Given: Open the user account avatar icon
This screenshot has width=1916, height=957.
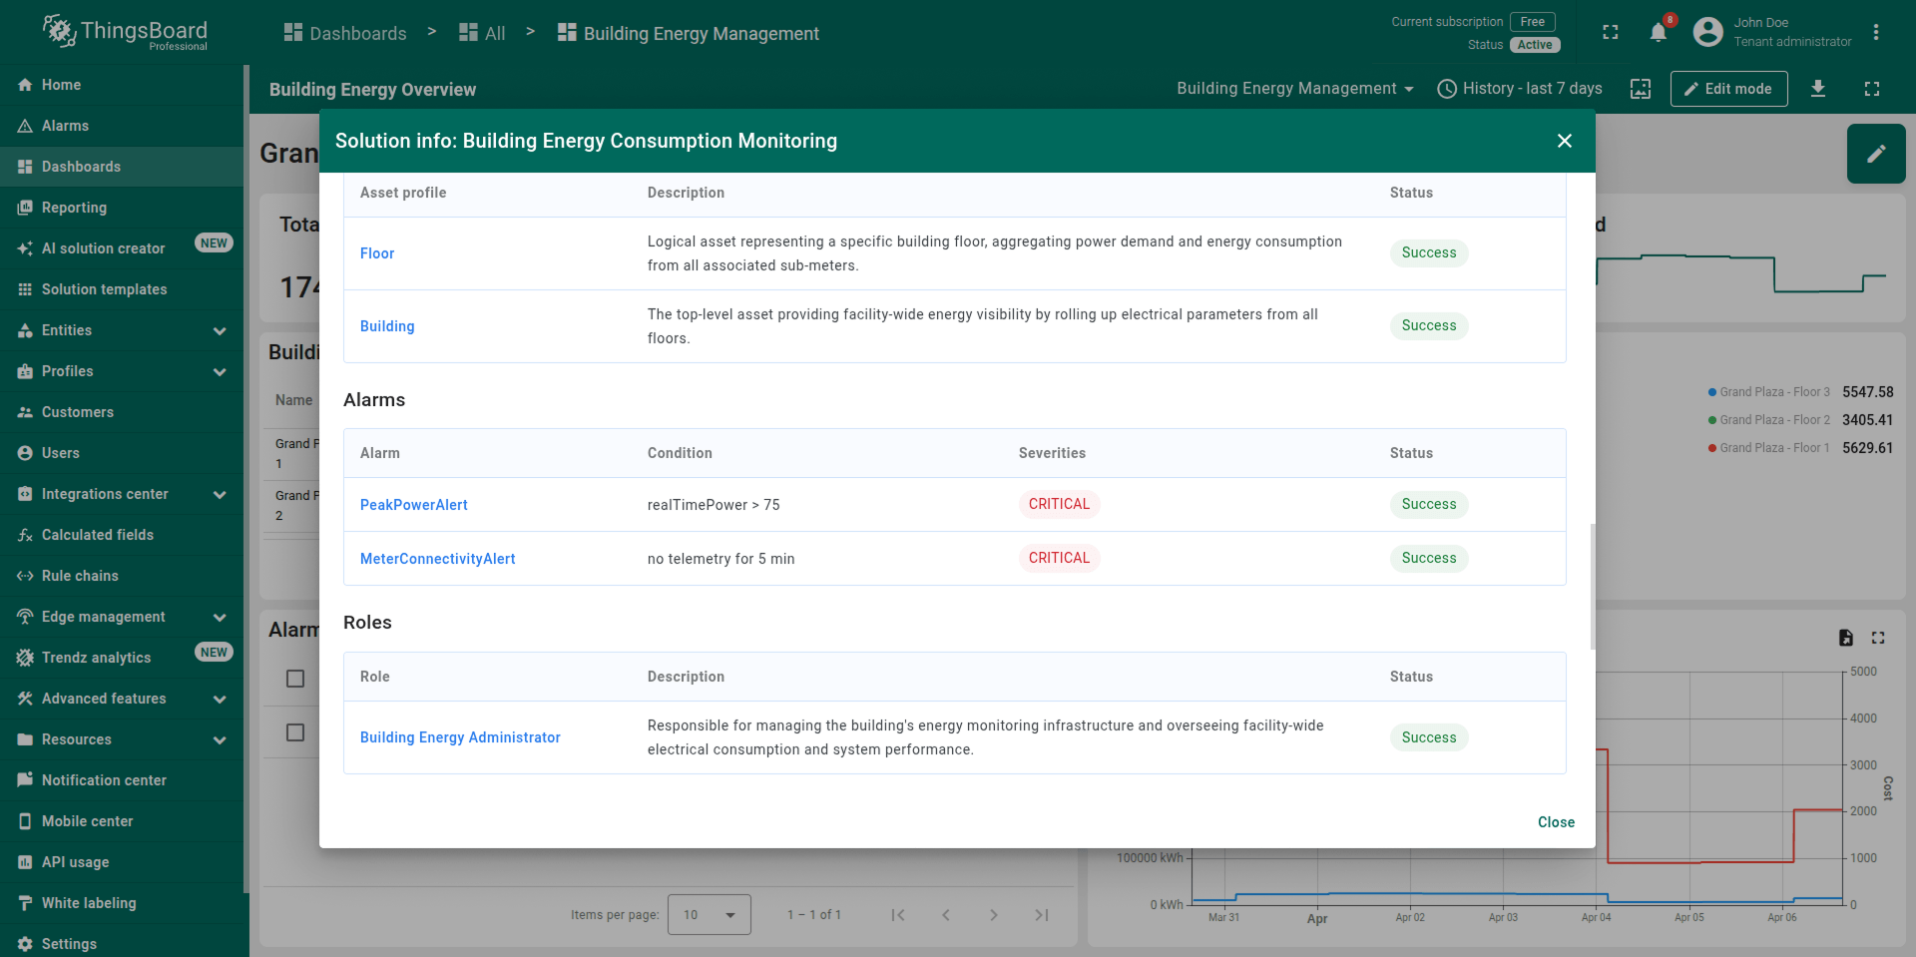Looking at the screenshot, I should [1707, 33].
